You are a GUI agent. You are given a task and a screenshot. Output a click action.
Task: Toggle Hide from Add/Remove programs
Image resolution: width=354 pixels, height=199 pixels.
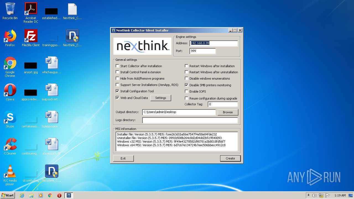[x=117, y=78]
